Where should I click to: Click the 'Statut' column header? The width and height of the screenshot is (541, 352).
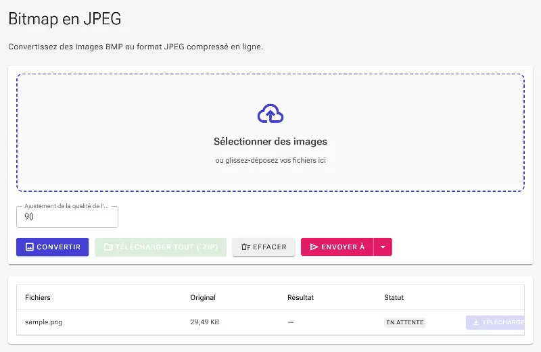pyautogui.click(x=394, y=297)
